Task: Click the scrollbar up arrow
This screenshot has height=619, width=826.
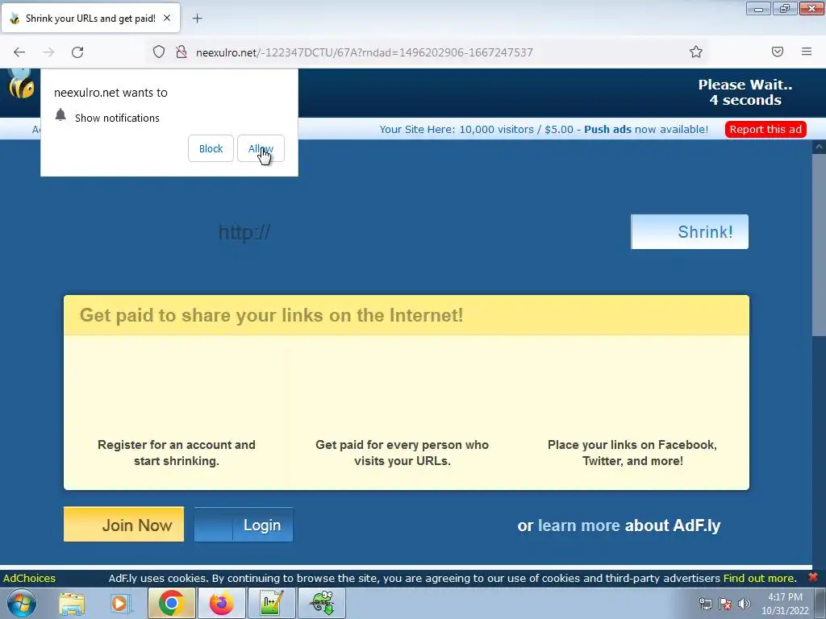Action: [820, 147]
